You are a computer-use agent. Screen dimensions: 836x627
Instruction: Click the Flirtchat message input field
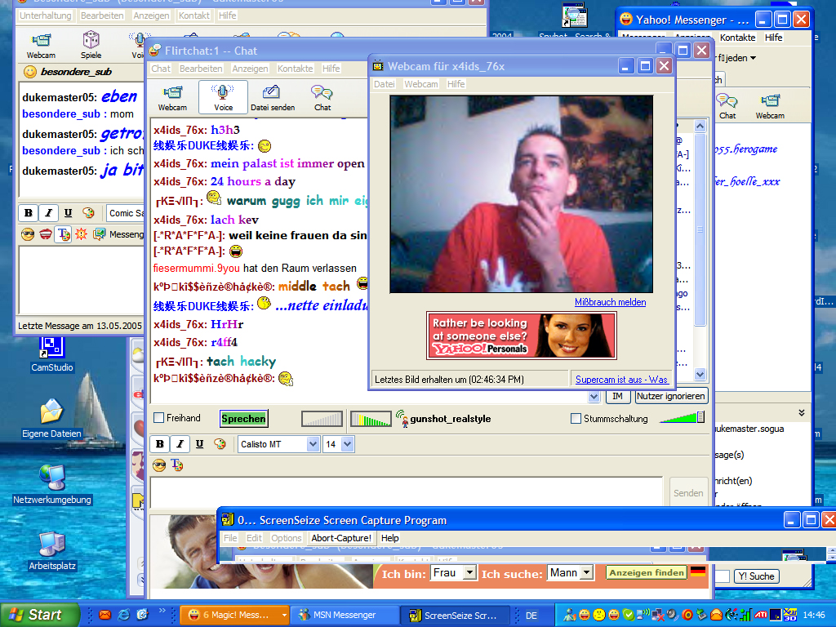(407, 492)
